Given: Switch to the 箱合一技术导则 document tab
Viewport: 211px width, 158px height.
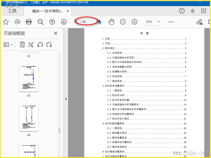Looking at the screenshot, I should (x=47, y=11).
